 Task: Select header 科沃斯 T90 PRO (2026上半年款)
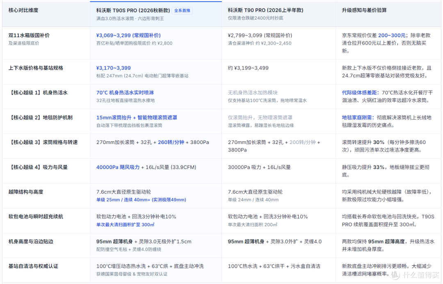click(x=265, y=10)
